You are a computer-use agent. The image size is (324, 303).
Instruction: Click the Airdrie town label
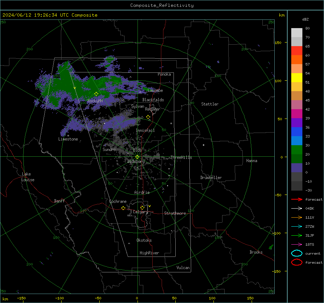(x=142, y=192)
